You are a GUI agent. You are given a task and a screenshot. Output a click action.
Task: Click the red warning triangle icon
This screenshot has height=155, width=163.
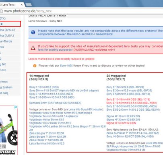(33, 48)
